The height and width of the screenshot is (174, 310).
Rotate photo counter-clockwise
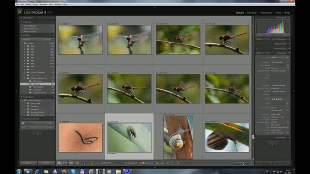[157, 163]
